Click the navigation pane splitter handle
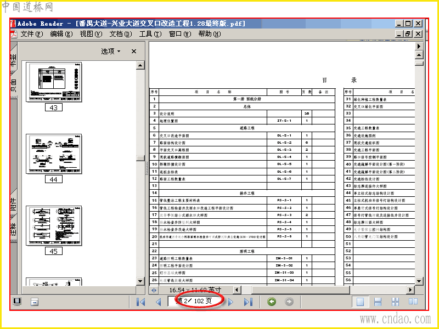Viewport: 439px width, 329px height. [x=147, y=168]
